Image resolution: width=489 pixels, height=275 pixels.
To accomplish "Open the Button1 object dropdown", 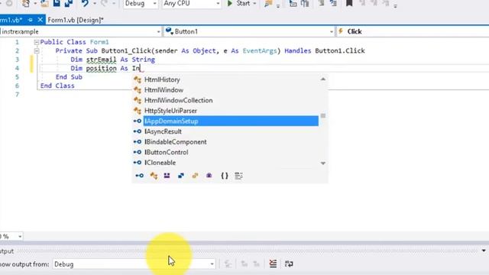I will click(x=249, y=31).
